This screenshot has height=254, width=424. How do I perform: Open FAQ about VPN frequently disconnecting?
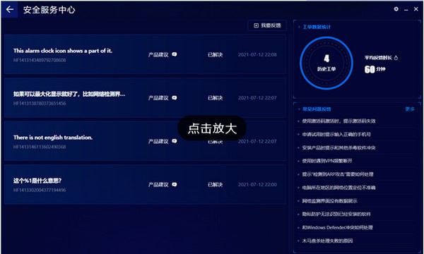point(327,161)
